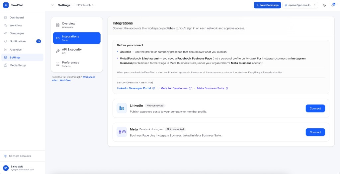Open the openai/gpt-oss model dropdown
340x174 pixels.
(x=300, y=5)
